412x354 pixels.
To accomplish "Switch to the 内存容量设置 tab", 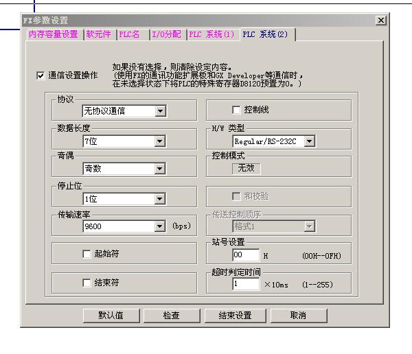I will coord(54,34).
